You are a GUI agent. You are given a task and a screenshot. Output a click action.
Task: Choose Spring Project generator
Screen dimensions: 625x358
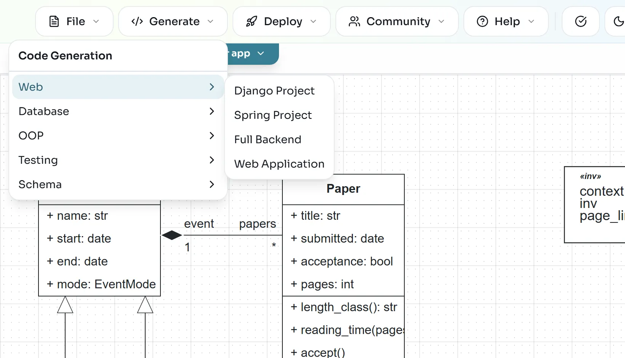(279, 115)
